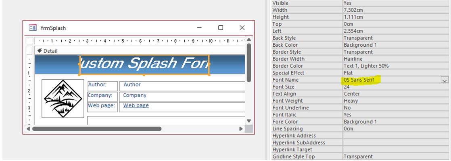Click the mountain logo image on the form
This screenshot has width=451, height=161.
63,99
